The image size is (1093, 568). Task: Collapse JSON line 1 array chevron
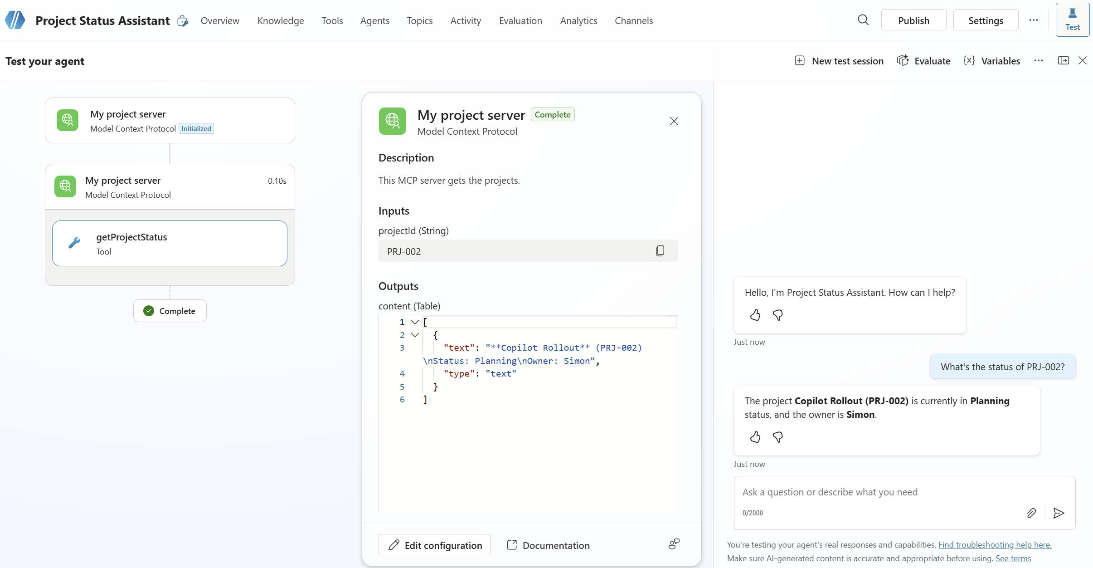(415, 322)
